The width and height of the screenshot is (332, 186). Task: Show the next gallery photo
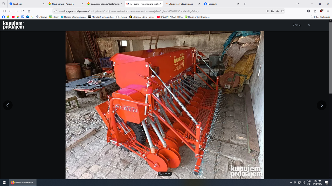[322, 105]
